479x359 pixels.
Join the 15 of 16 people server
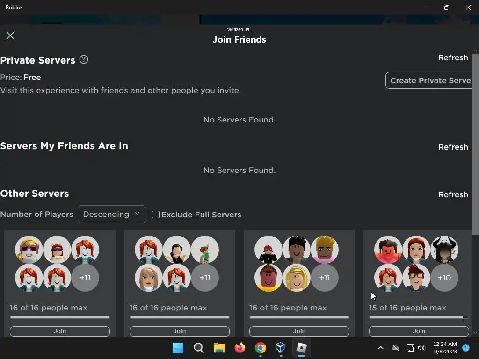click(x=419, y=331)
